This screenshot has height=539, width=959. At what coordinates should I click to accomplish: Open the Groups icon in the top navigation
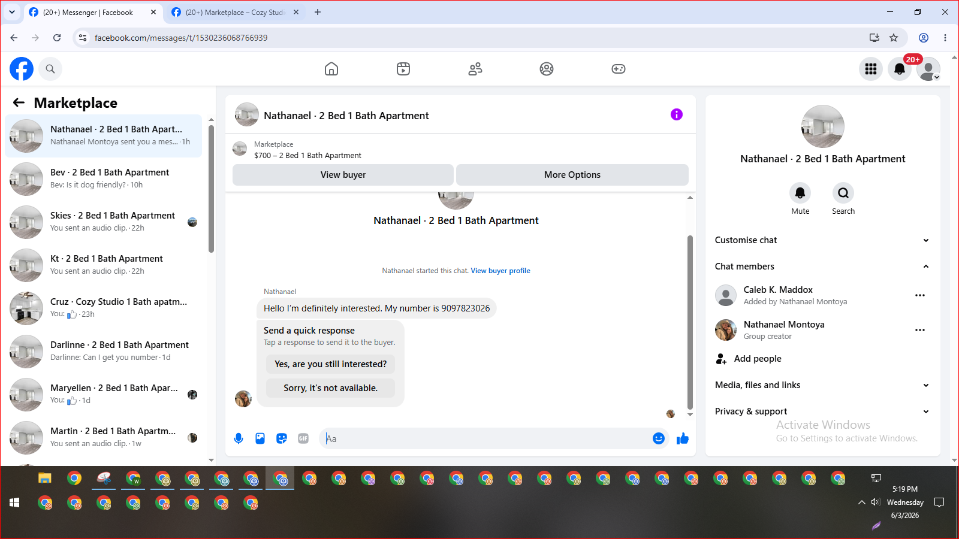547,69
